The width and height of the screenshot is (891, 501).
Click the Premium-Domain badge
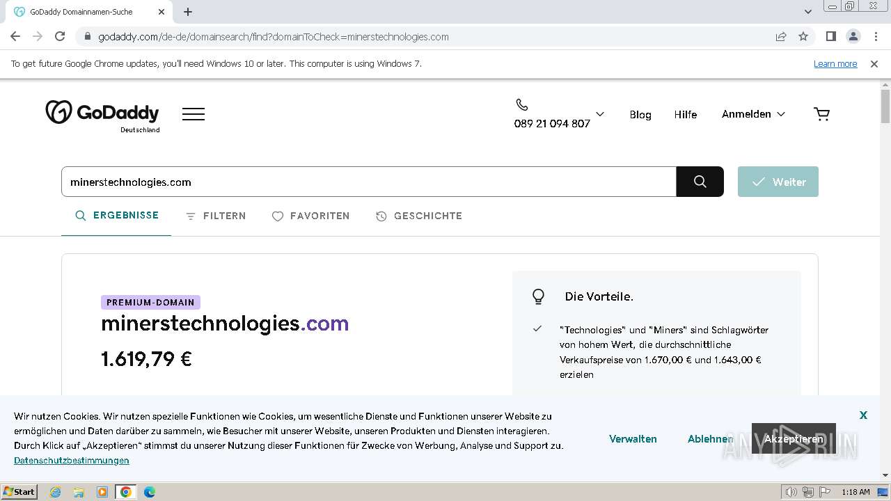[150, 303]
